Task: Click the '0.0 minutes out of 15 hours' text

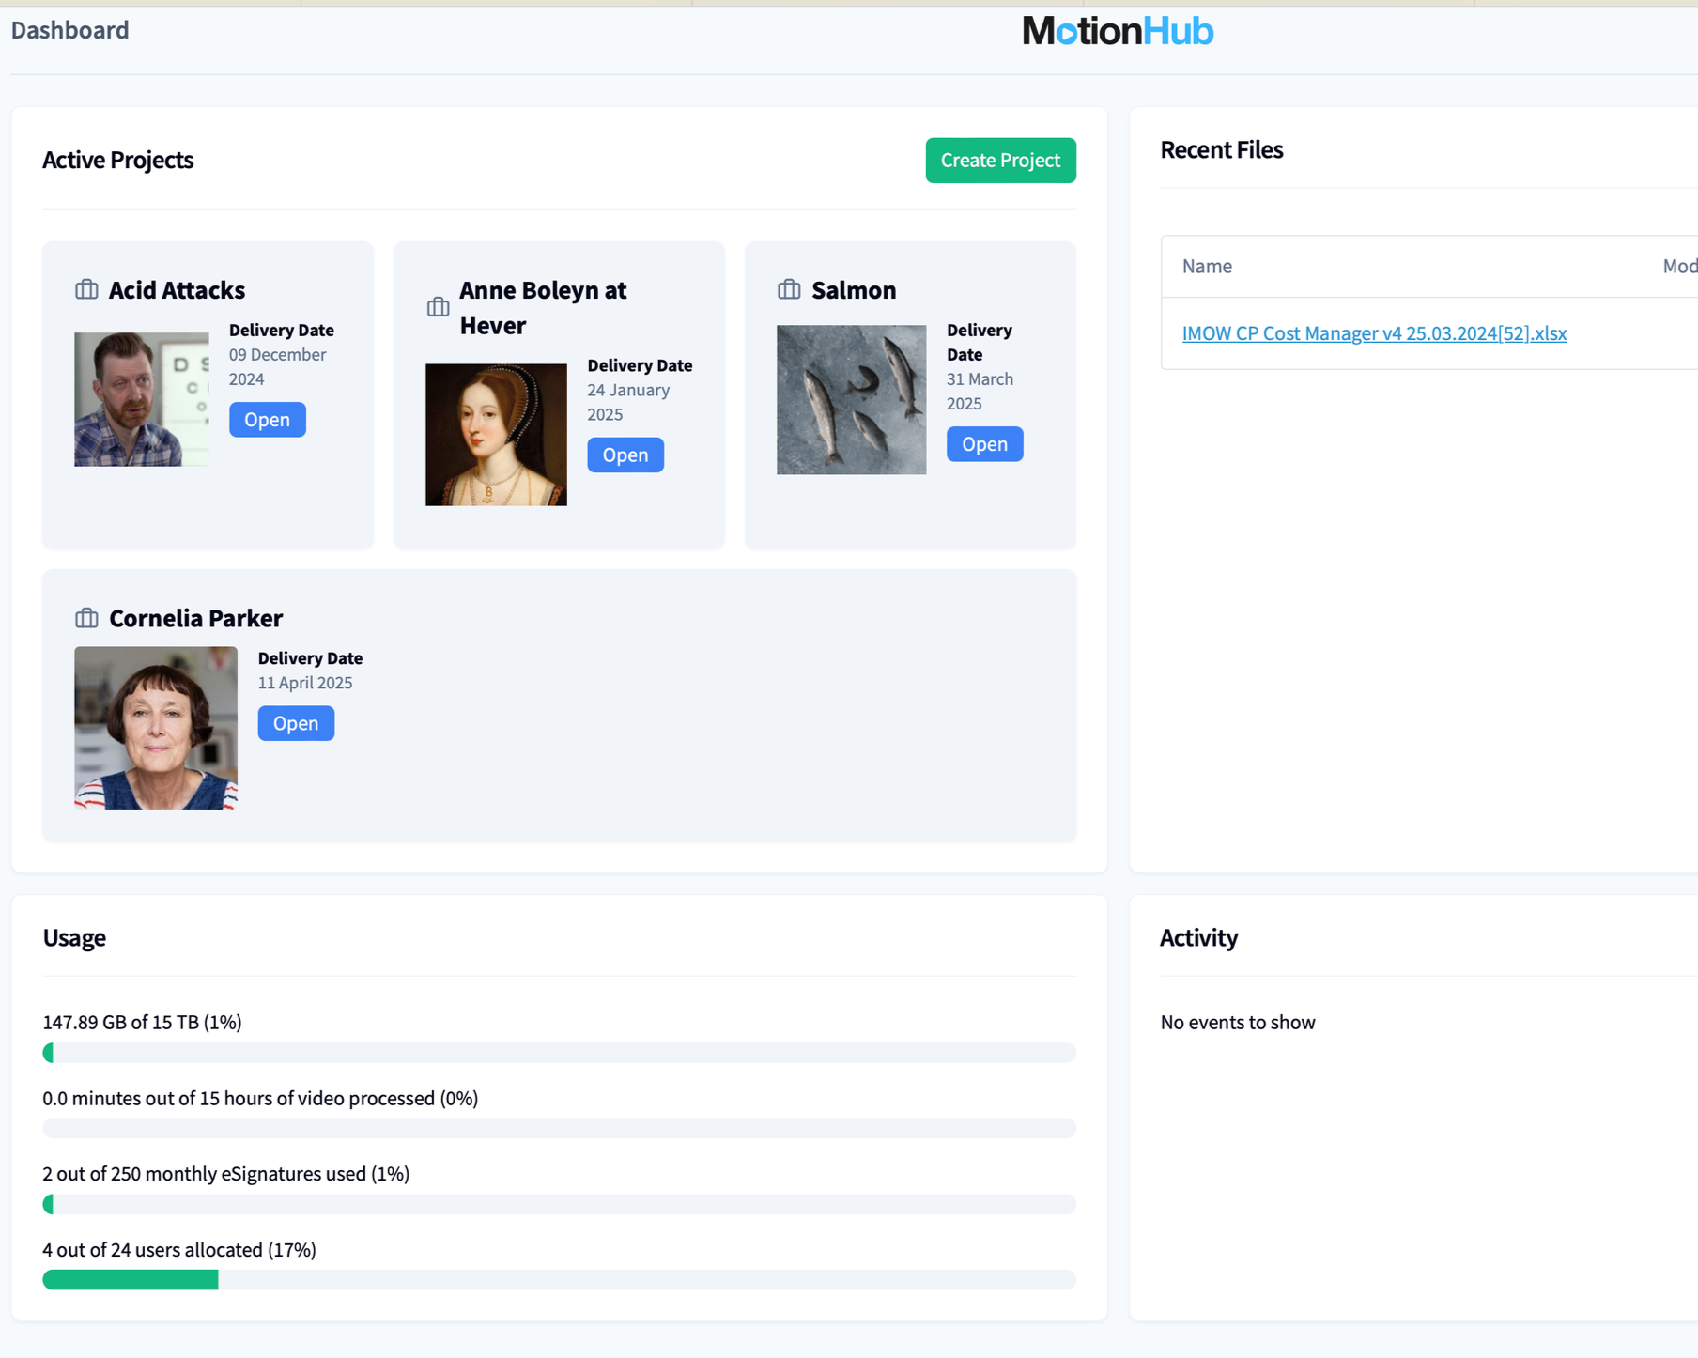Action: click(260, 1099)
